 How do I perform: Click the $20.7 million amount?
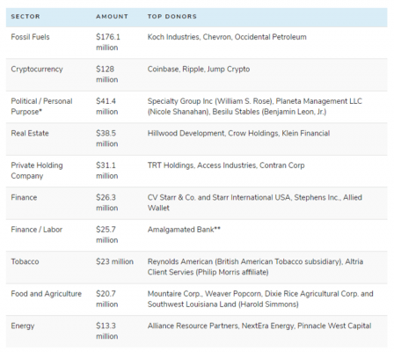pyautogui.click(x=107, y=299)
